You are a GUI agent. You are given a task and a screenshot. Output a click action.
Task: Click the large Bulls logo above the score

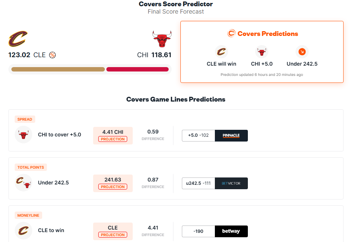pos(162,39)
